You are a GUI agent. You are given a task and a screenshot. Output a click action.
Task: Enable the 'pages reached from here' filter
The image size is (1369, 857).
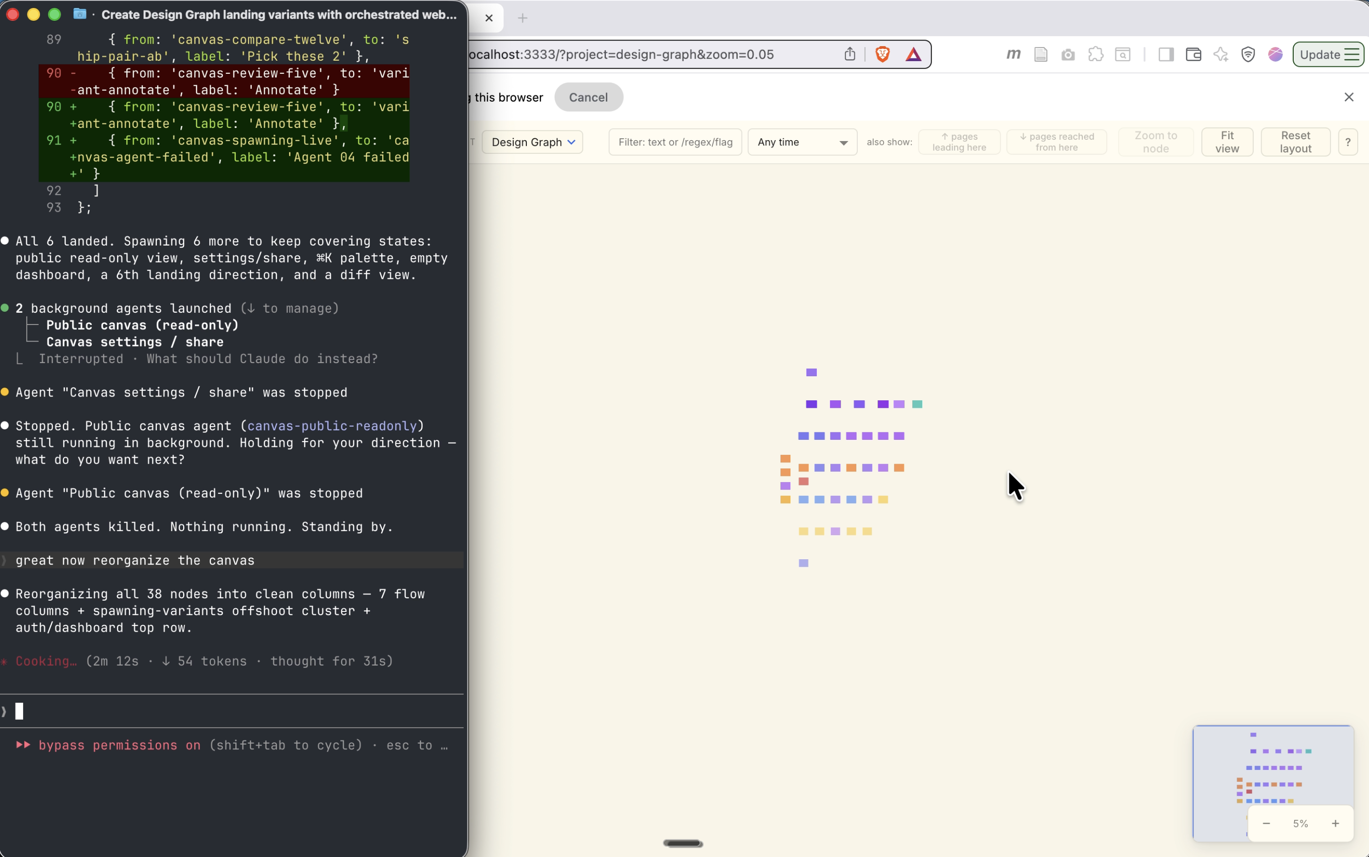(x=1056, y=142)
